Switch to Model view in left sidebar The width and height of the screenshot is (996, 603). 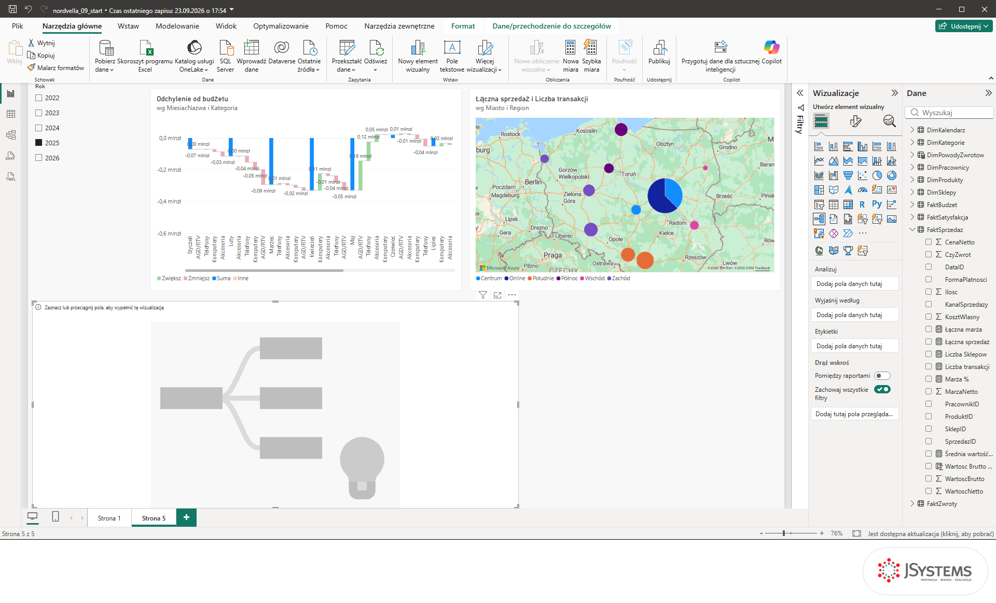click(x=11, y=135)
